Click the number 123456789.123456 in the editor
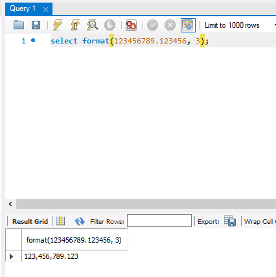This screenshot has width=276, height=277. click(x=150, y=41)
